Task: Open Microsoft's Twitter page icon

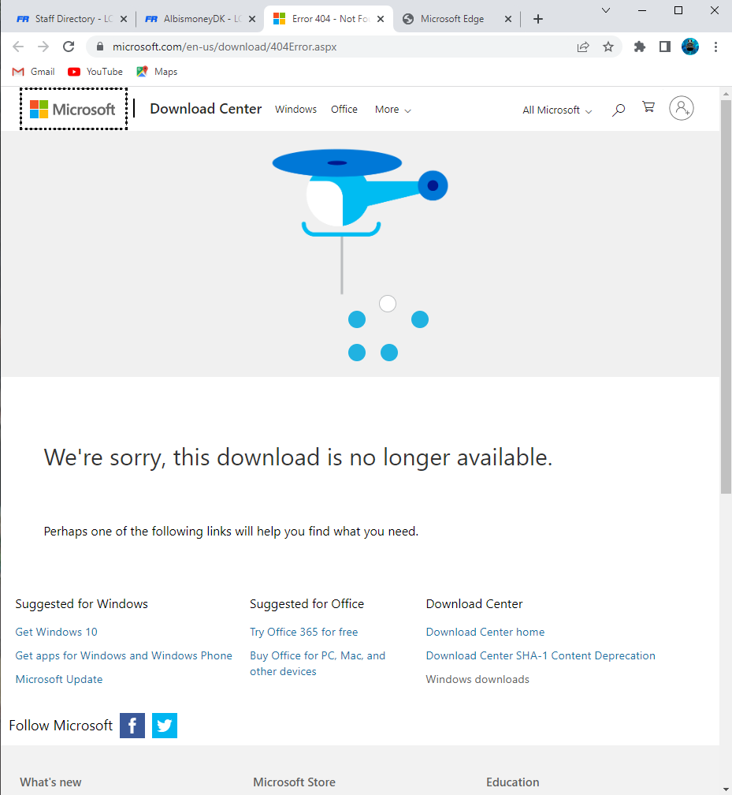Action: [165, 725]
